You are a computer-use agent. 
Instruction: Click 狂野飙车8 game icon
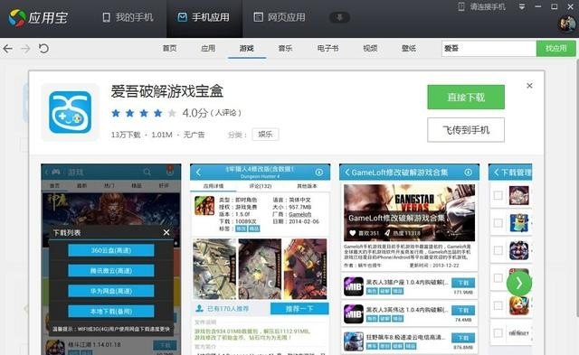click(x=354, y=341)
